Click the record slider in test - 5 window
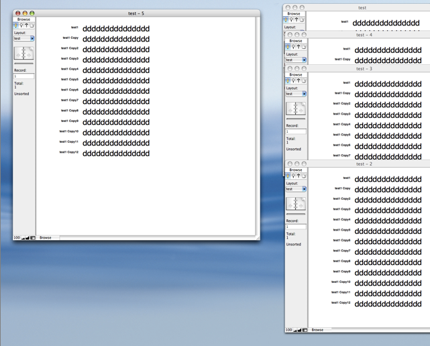 (x=23, y=64)
